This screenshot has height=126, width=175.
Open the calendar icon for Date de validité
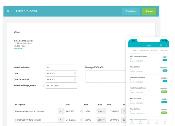tap(75, 79)
